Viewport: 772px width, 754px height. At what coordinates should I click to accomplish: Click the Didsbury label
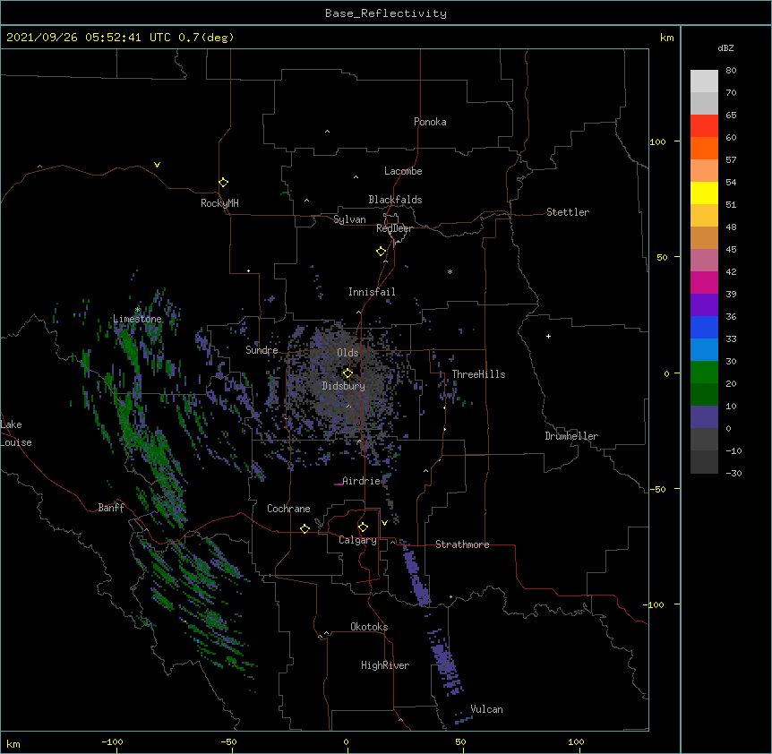point(344,386)
